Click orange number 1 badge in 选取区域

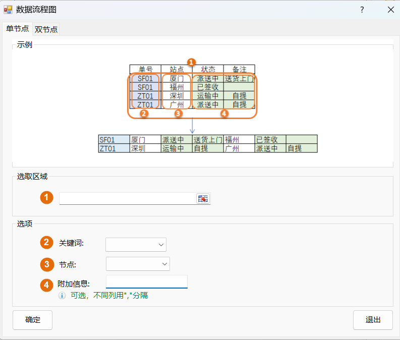coord(47,197)
